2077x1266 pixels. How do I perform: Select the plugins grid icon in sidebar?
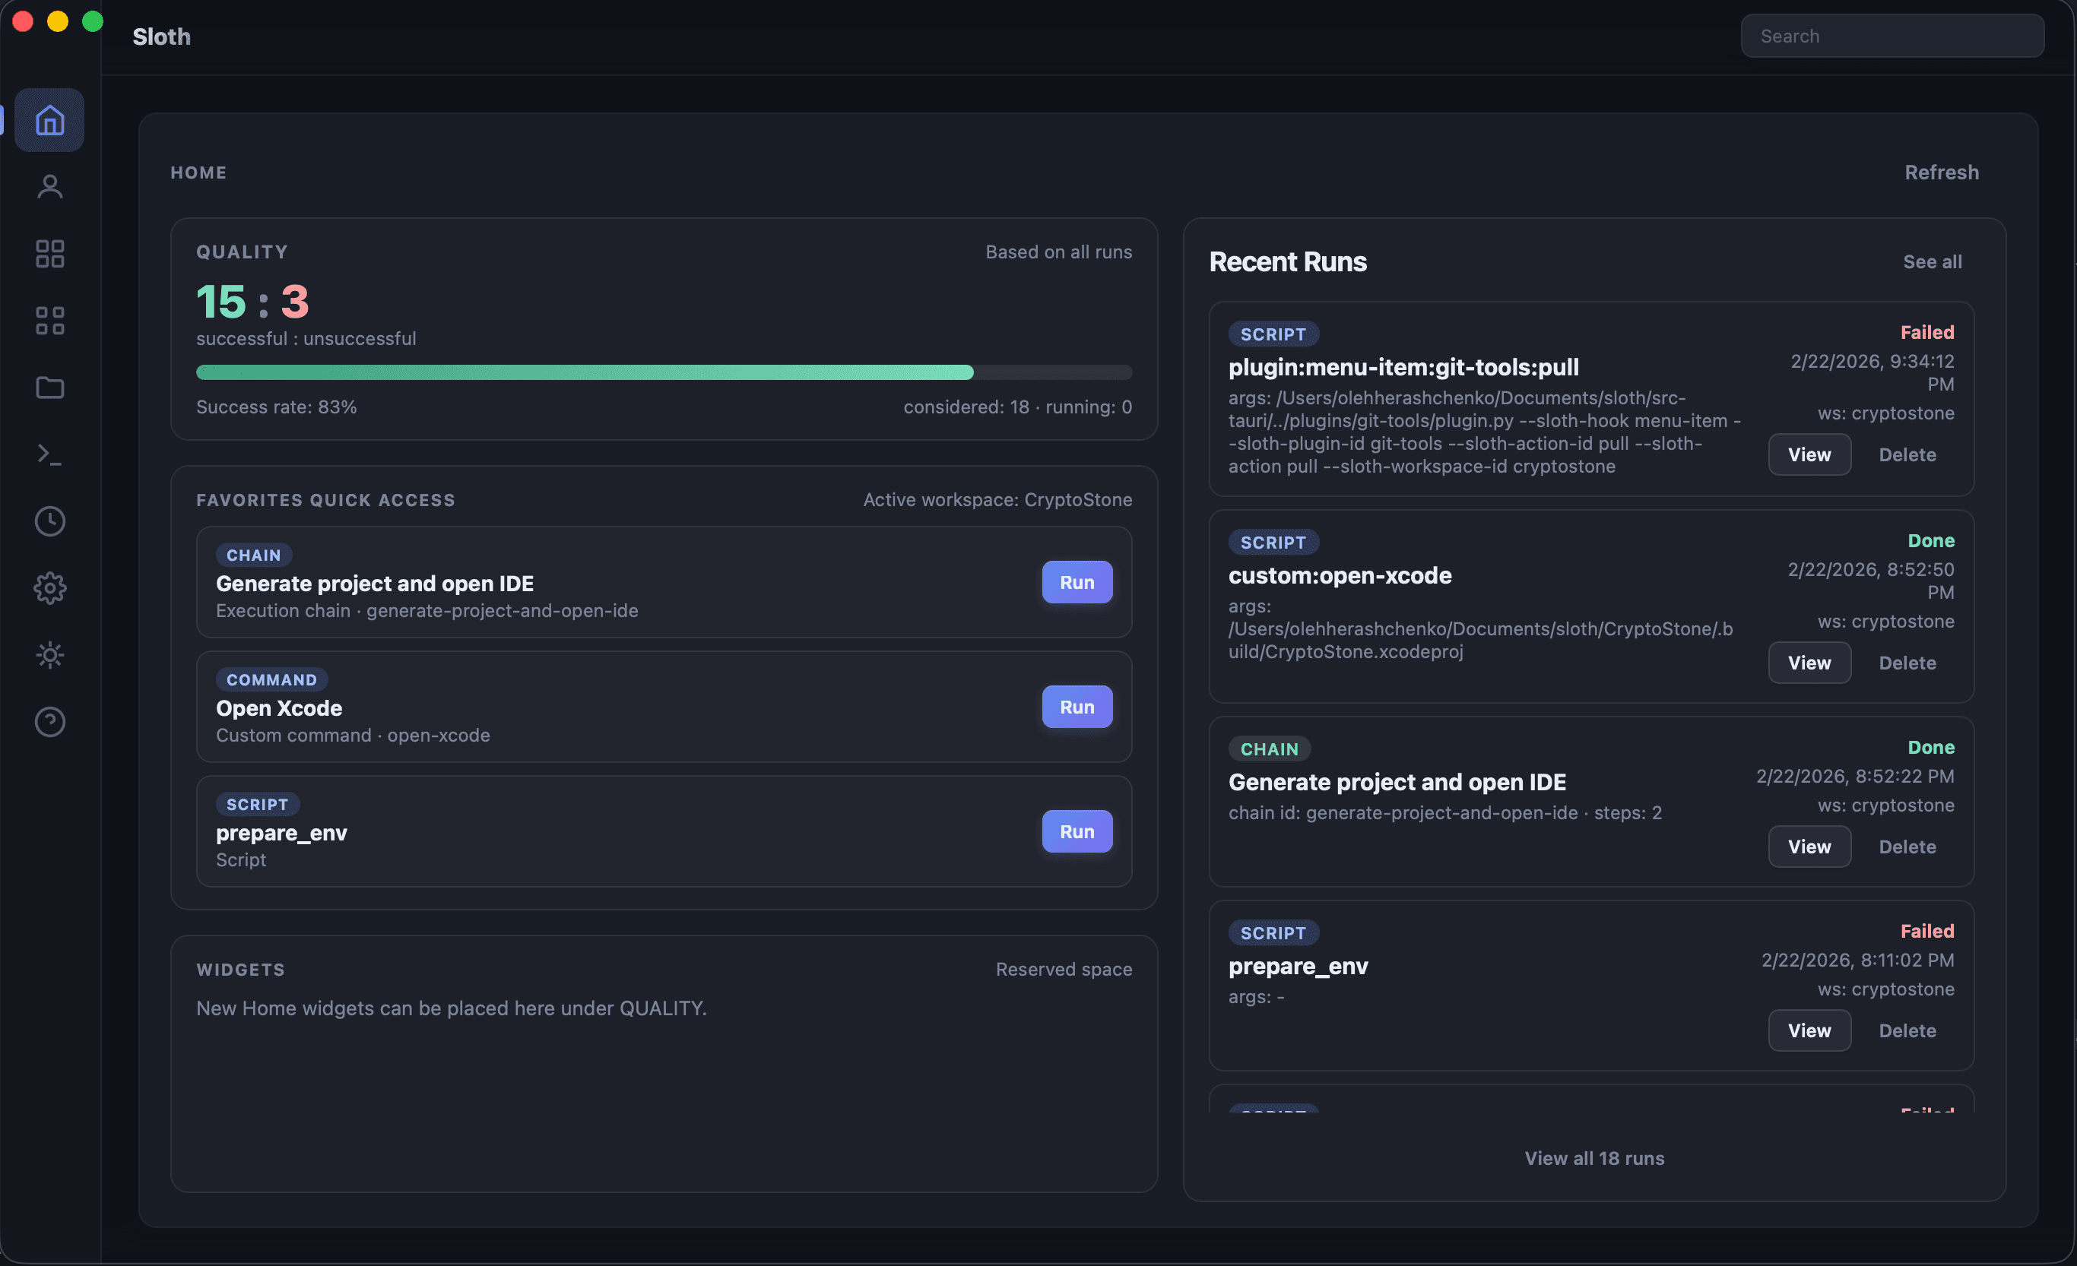click(49, 253)
